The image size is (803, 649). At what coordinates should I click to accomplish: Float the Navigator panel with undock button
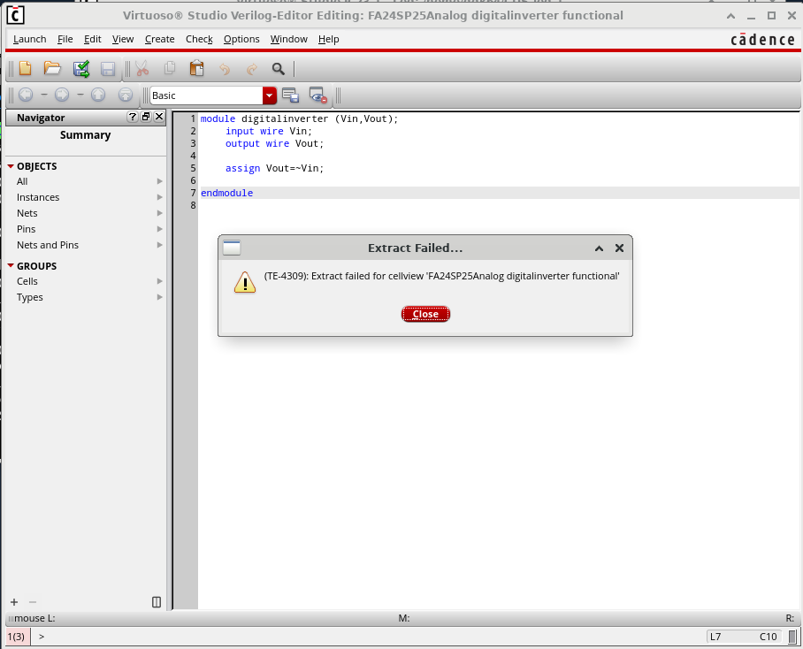[x=146, y=117]
